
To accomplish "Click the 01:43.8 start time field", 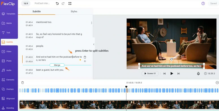I will pos(29,57).
